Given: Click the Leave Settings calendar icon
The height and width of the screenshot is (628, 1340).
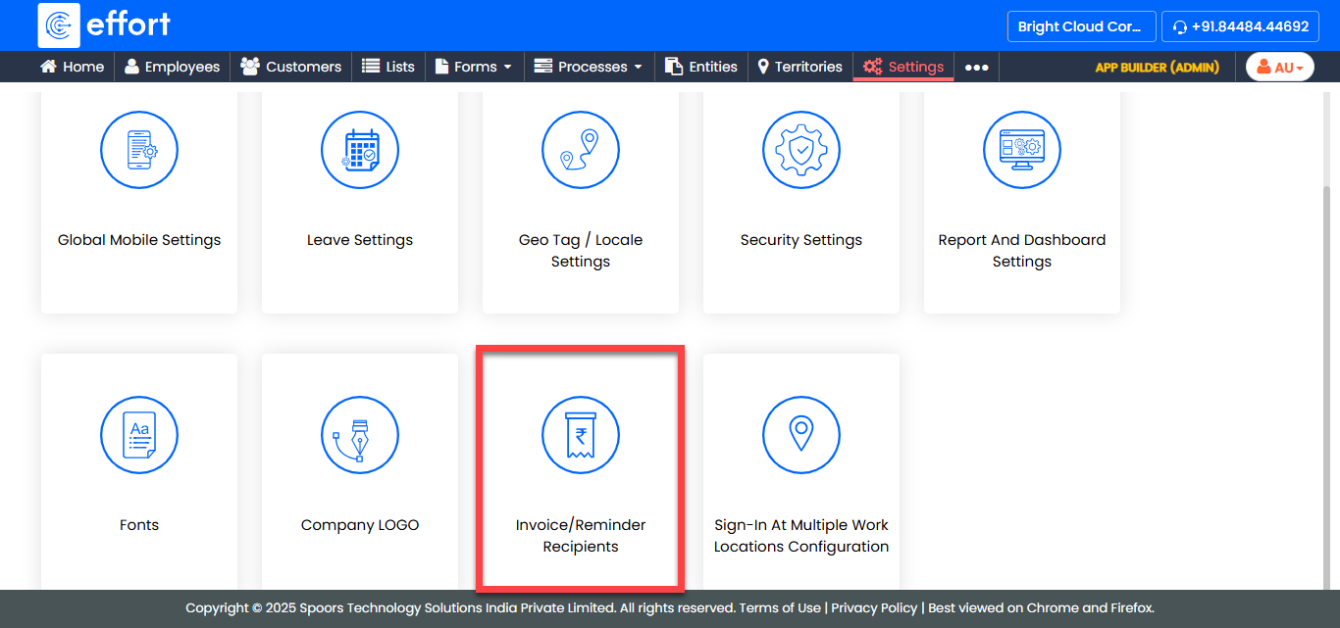Looking at the screenshot, I should (x=360, y=150).
